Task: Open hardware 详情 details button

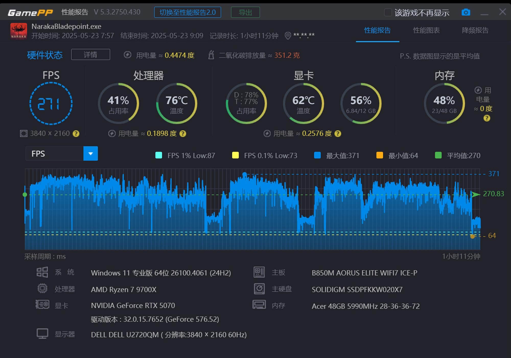Action: (x=90, y=55)
